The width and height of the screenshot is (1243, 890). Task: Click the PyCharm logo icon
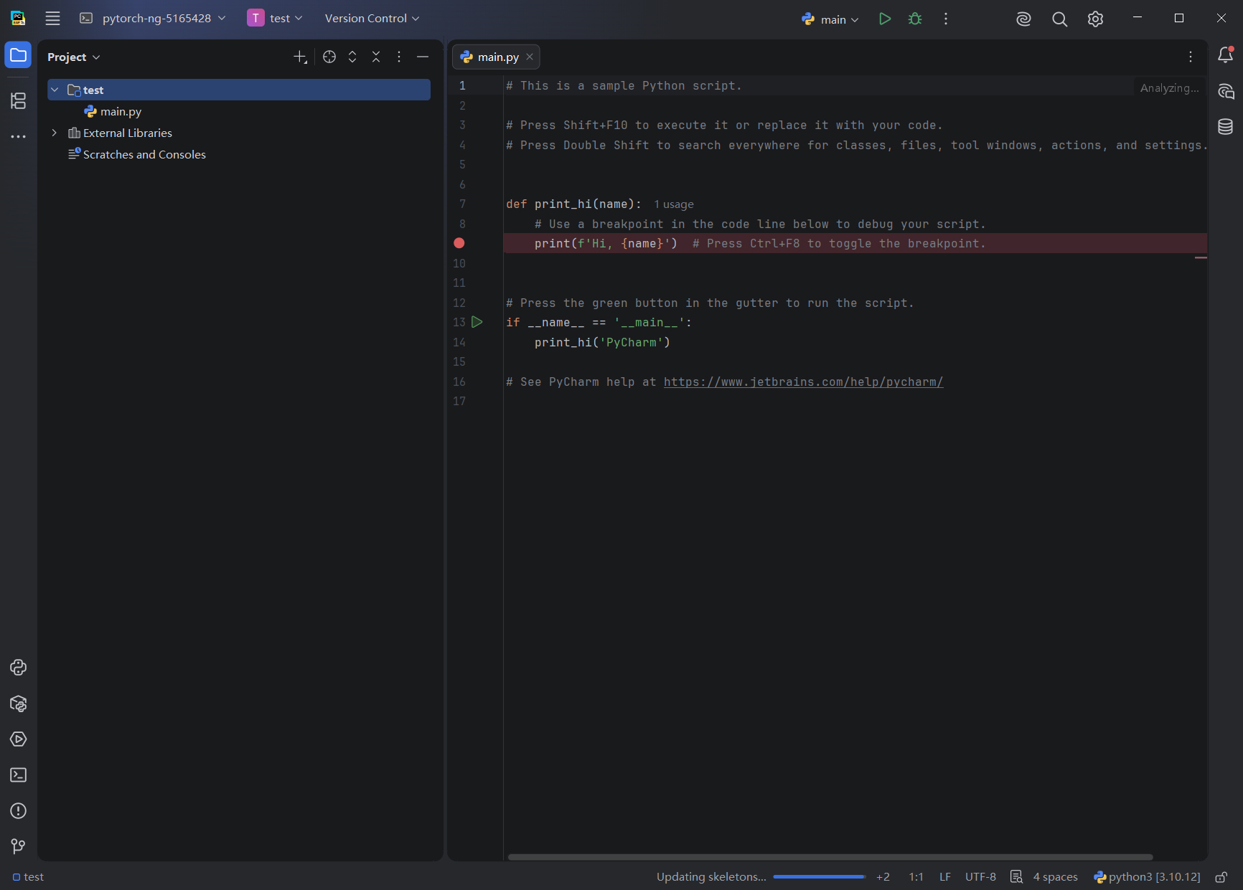point(18,19)
